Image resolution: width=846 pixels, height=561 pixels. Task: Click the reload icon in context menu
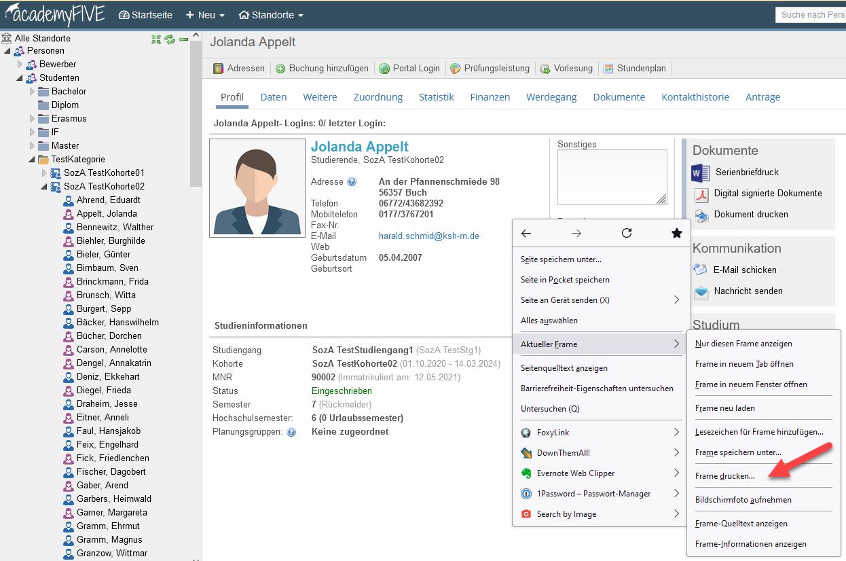coord(627,234)
